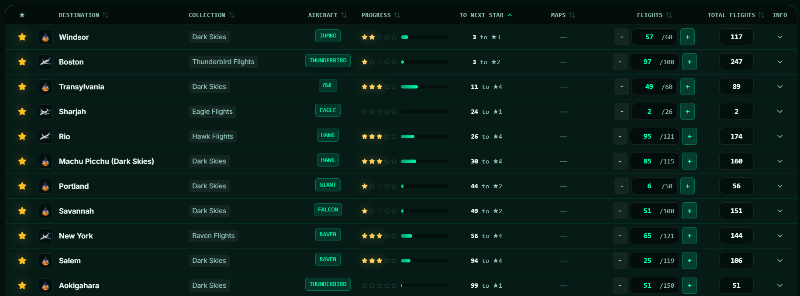This screenshot has width=800, height=296.
Task: Open the Dark Skies collection tag for Windsor
Action: coord(209,37)
